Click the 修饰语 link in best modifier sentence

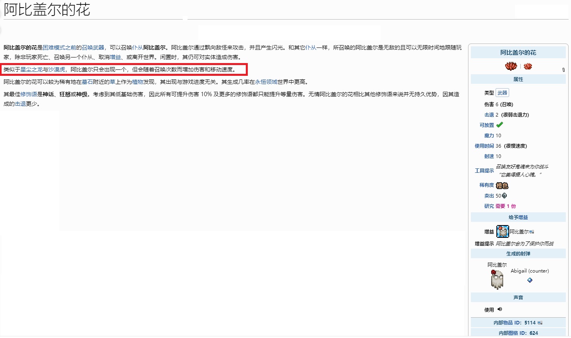[29, 94]
